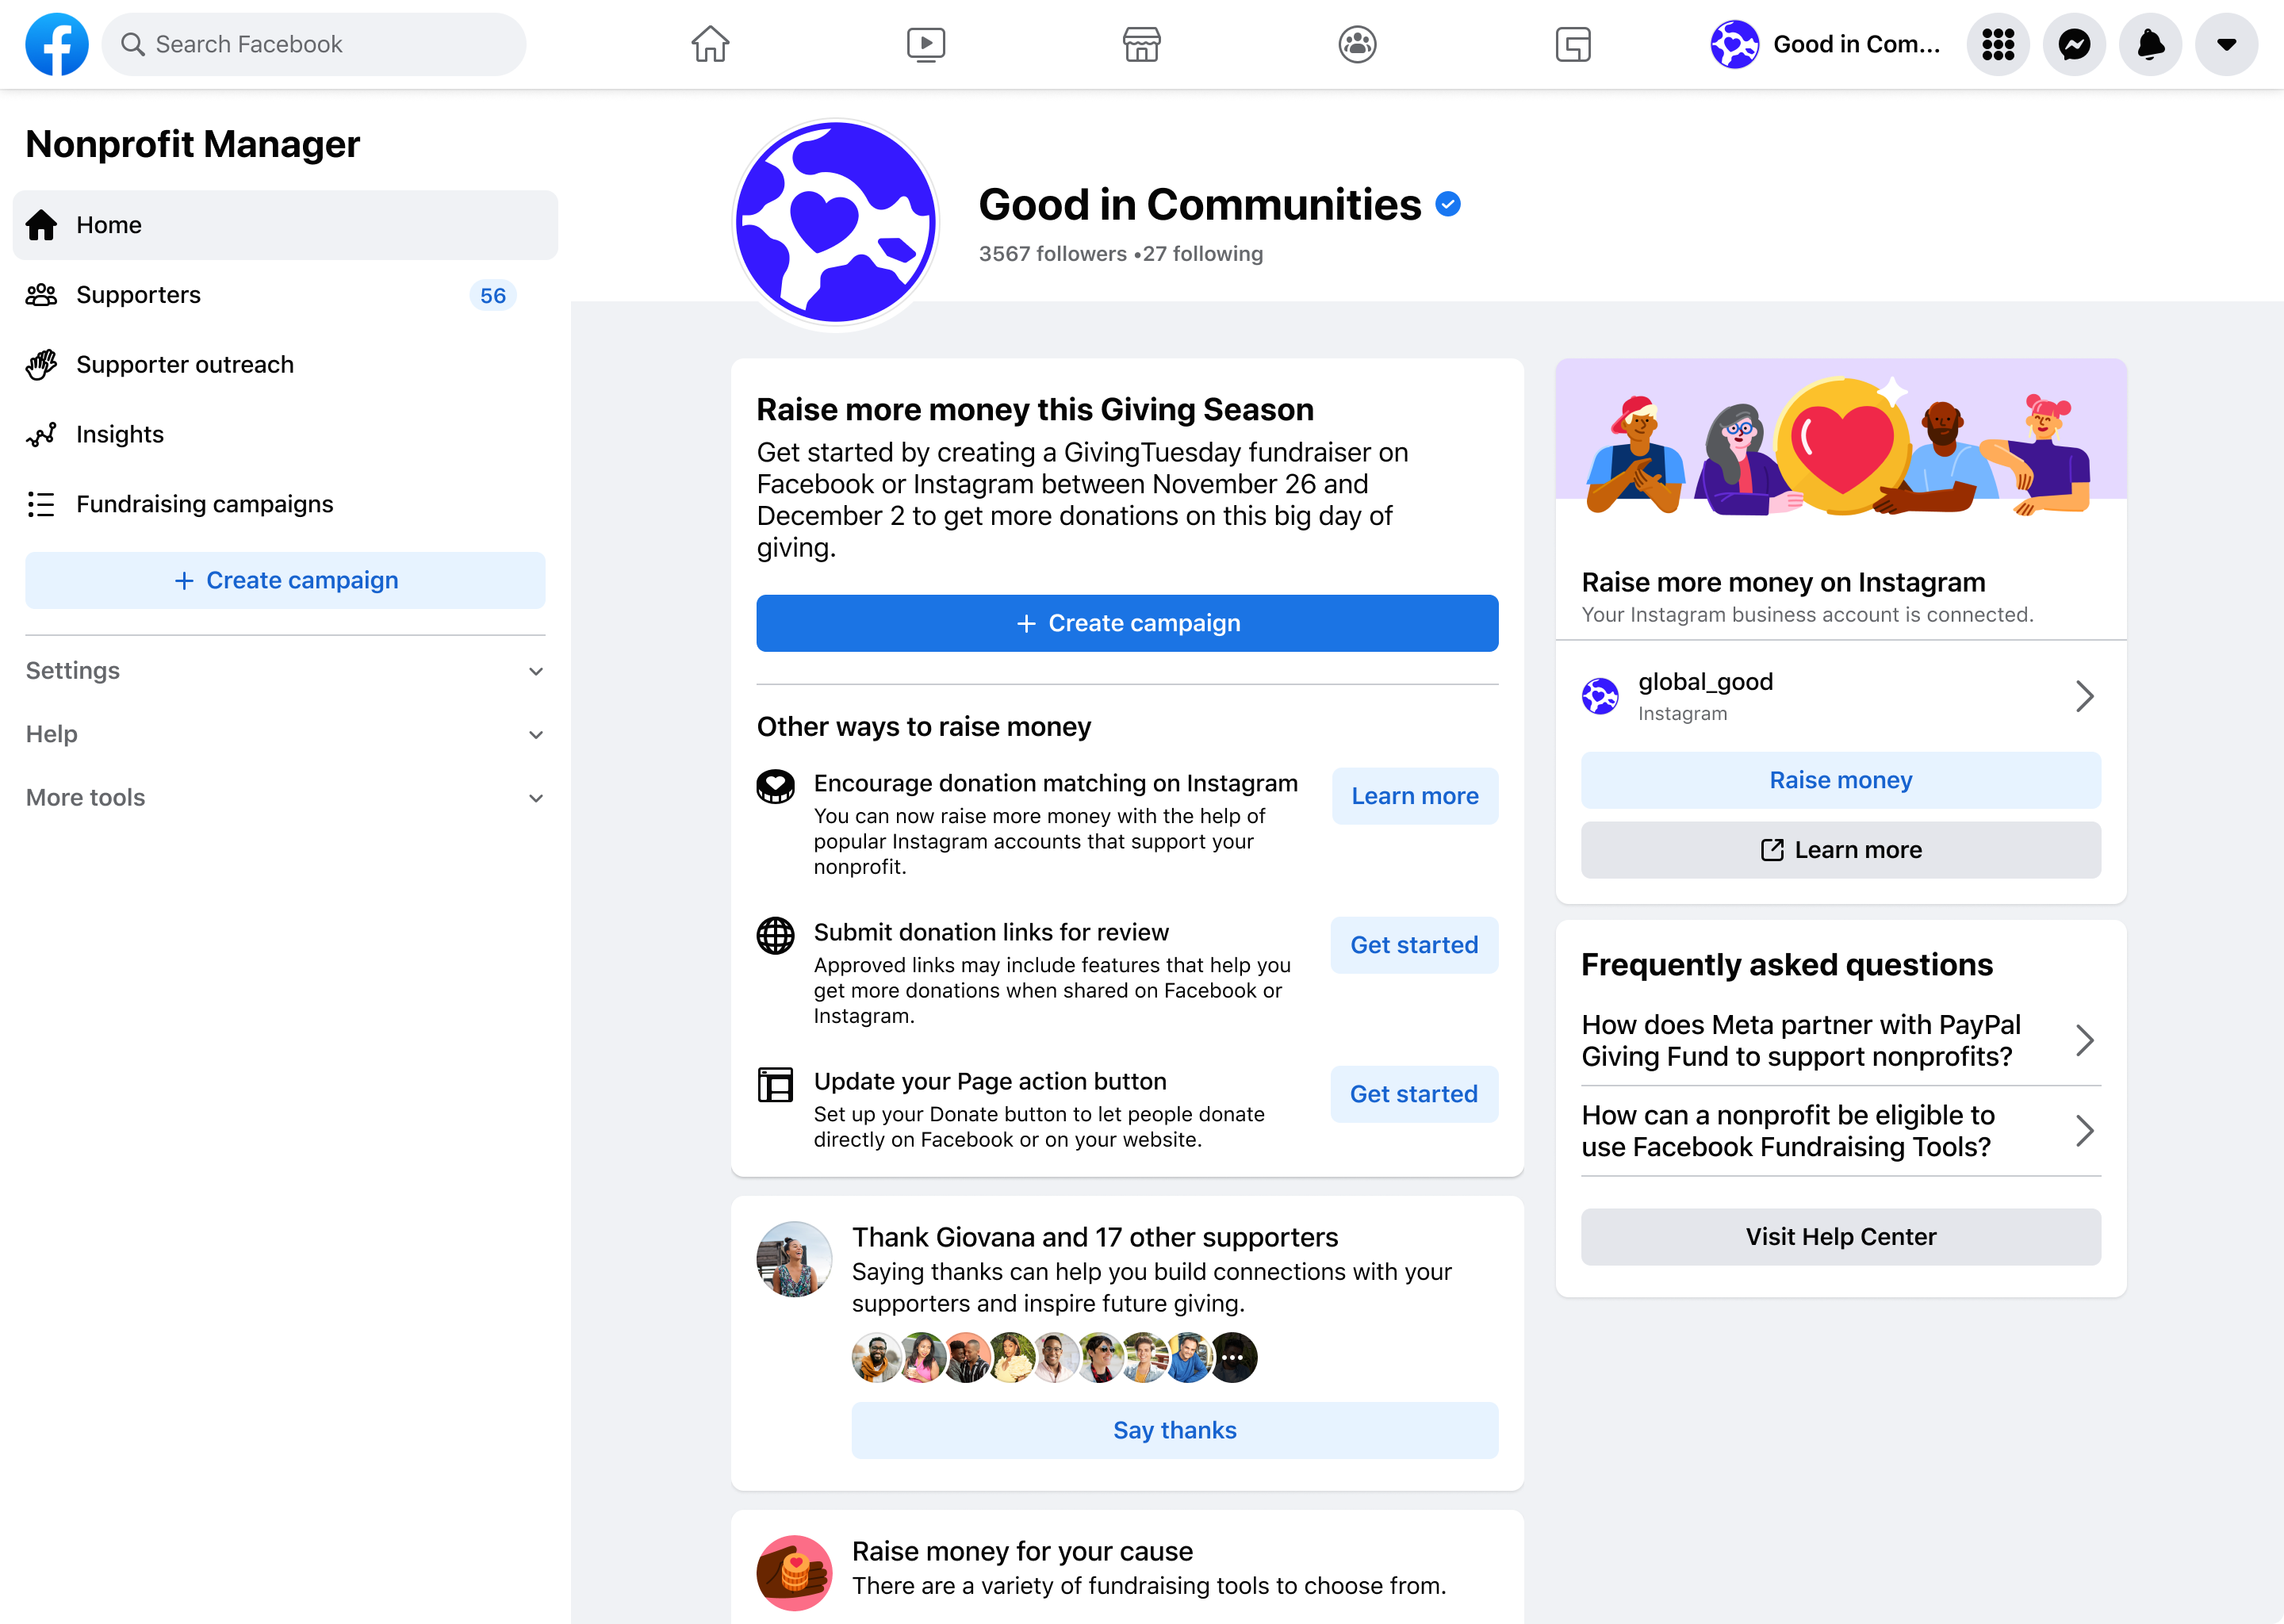Click the blue Create campaign button

pyautogui.click(x=1127, y=623)
